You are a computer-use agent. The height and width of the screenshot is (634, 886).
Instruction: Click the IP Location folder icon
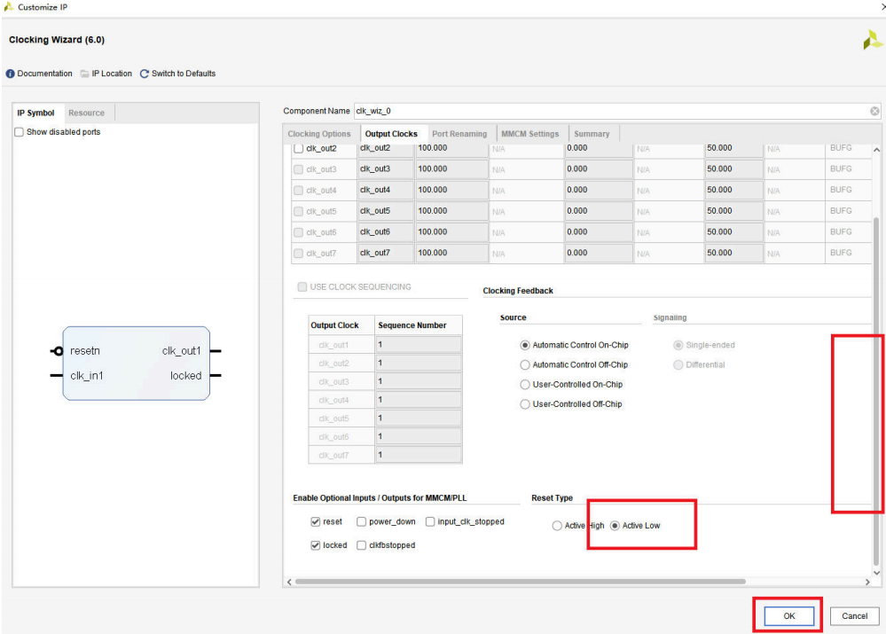click(84, 74)
